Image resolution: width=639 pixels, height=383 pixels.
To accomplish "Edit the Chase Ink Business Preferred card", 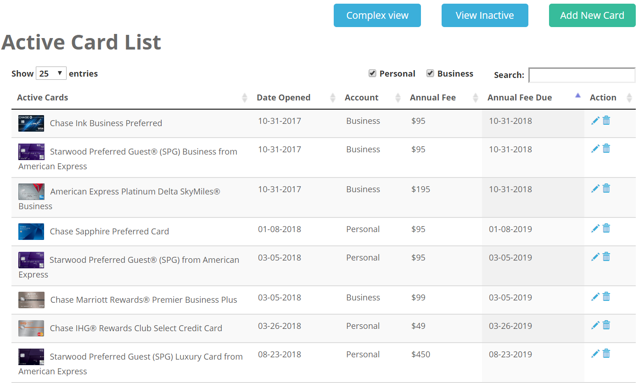I will [595, 121].
